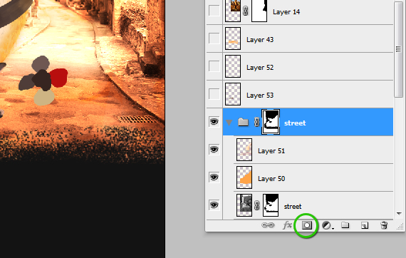
Task: Click the Layer 14 mask link icon
Action: (x=246, y=11)
